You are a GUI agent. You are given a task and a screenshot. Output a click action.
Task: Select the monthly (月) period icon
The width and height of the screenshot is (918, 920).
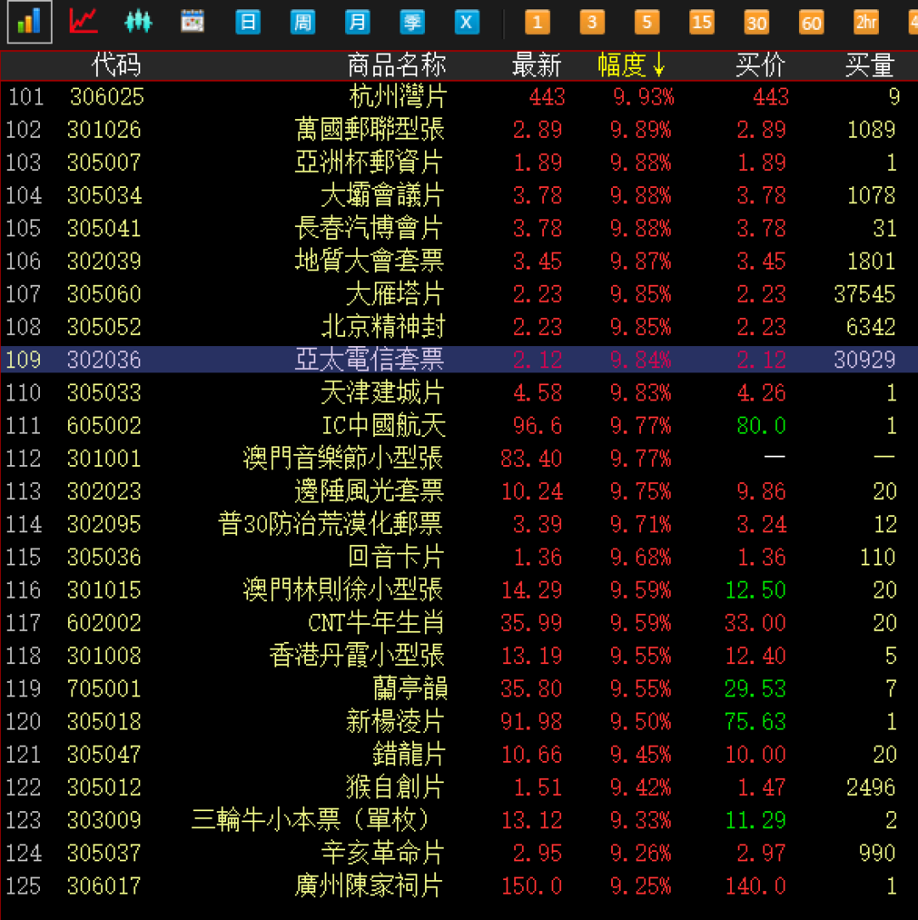(357, 22)
